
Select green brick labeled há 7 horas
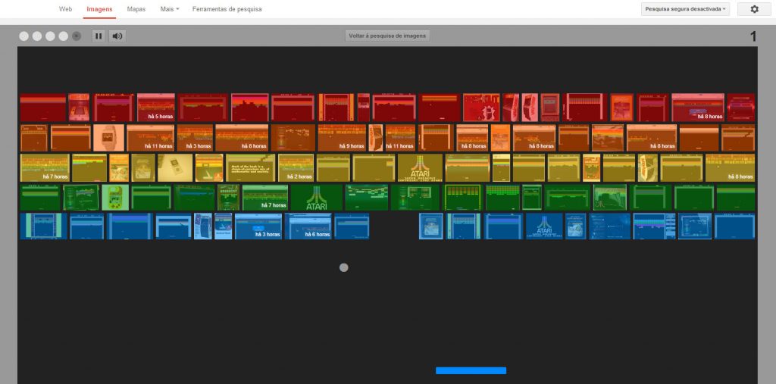265,198
